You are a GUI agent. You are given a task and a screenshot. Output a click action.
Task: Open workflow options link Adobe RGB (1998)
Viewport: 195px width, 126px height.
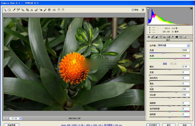(91, 125)
